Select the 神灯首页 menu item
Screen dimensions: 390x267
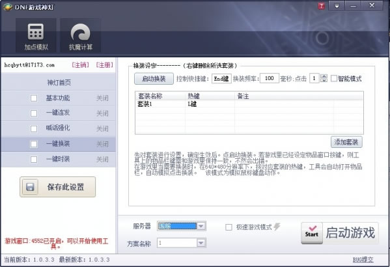click(59, 82)
